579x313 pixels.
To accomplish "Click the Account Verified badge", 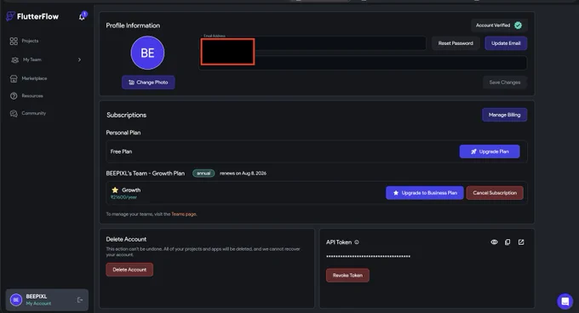I will point(498,25).
